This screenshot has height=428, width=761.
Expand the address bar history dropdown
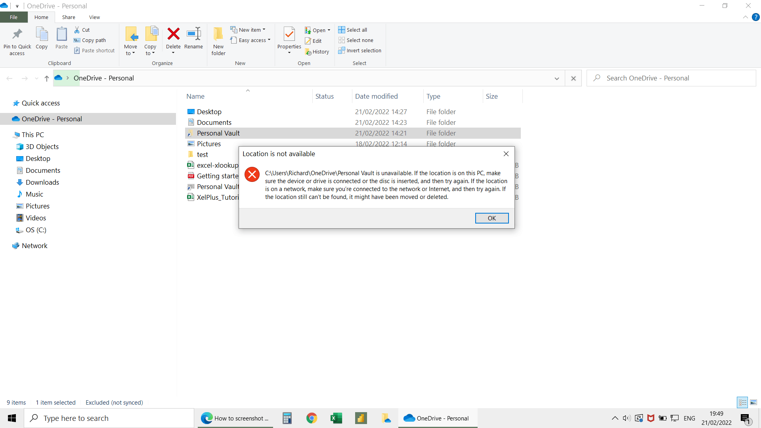point(556,78)
